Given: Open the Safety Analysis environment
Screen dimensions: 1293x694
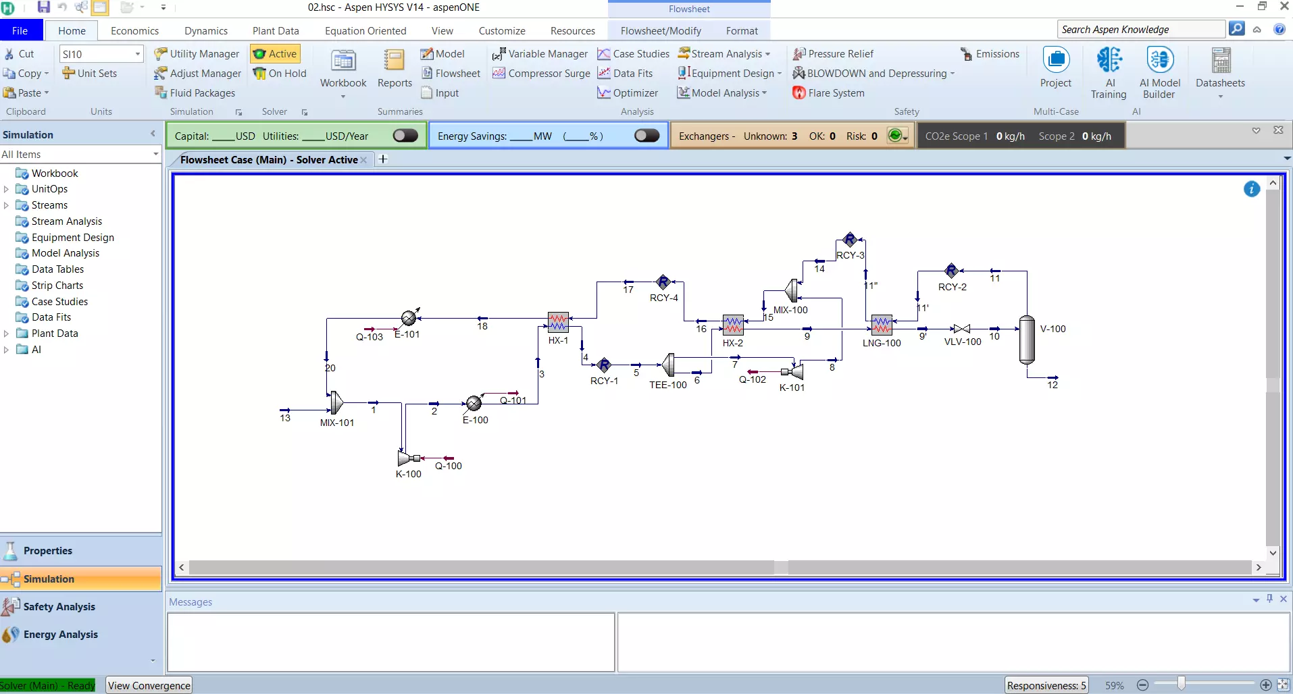Looking at the screenshot, I should pos(81,606).
